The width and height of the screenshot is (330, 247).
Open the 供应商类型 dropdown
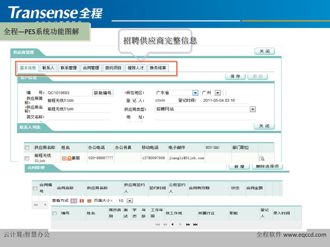tap(253, 109)
